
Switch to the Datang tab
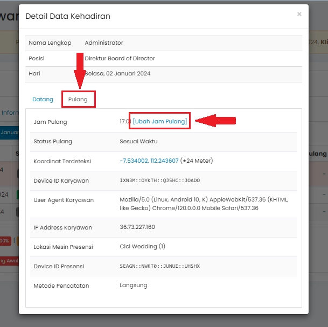pyautogui.click(x=43, y=100)
